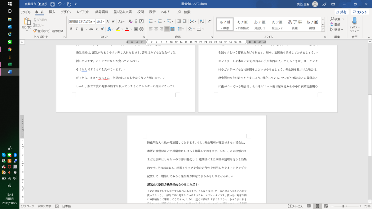
Task: Click the Redo arrow in title bar
Action: pyautogui.click(x=69, y=4)
